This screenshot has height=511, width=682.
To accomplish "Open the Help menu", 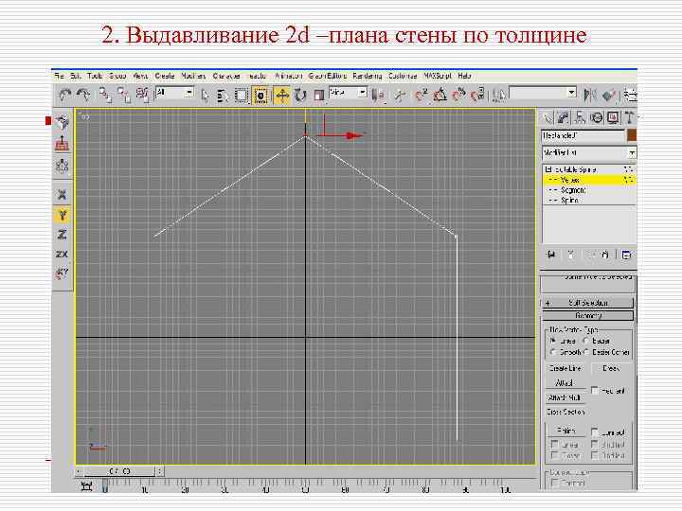I will pyautogui.click(x=464, y=76).
